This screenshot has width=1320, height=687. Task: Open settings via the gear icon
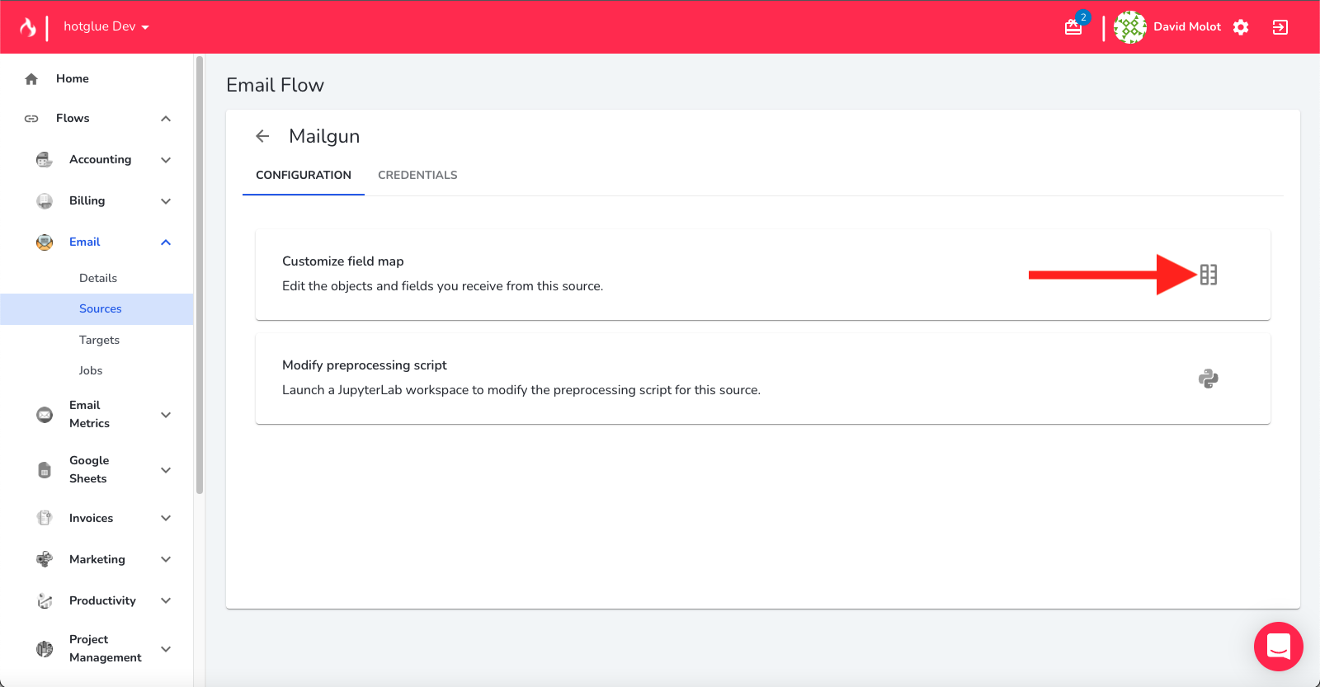pos(1241,27)
